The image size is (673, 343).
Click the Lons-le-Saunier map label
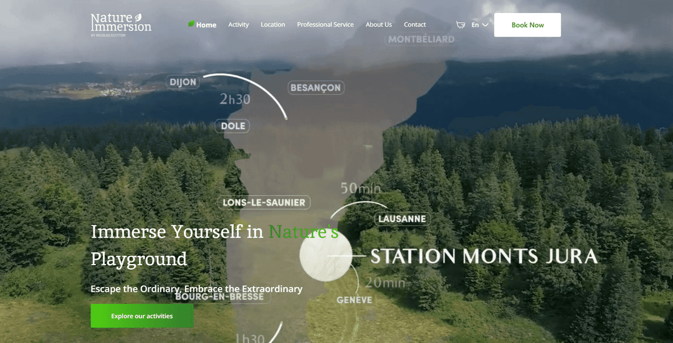tap(264, 202)
